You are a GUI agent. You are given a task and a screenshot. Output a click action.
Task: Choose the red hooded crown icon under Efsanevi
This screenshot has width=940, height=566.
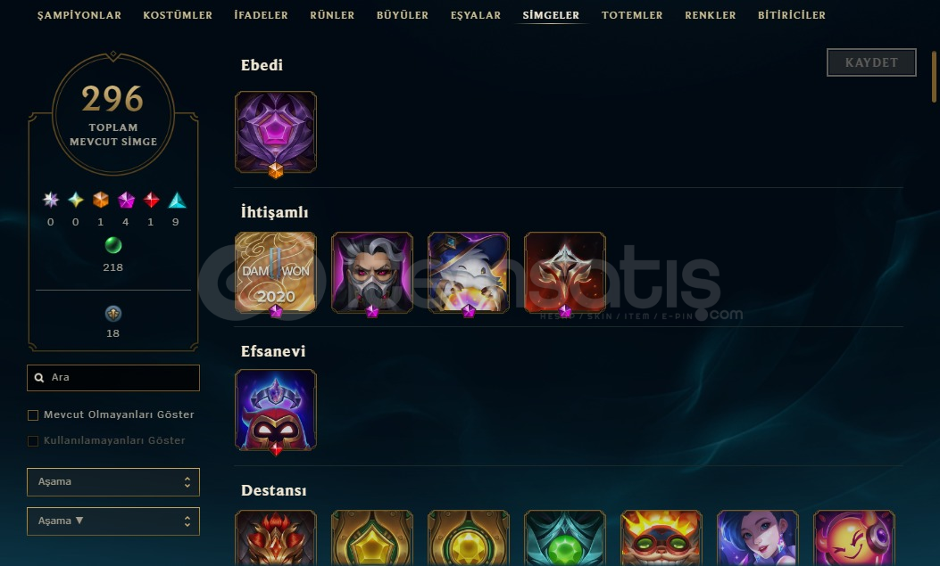click(276, 410)
